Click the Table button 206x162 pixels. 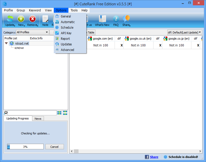91,32
